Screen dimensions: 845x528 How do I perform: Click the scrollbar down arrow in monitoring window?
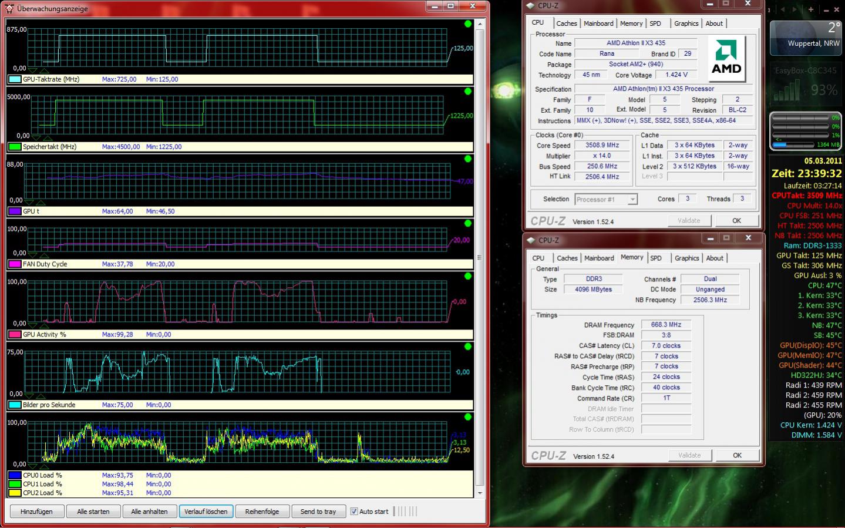[x=480, y=493]
